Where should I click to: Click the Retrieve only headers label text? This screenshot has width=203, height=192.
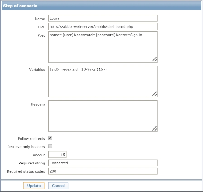tap(26, 147)
